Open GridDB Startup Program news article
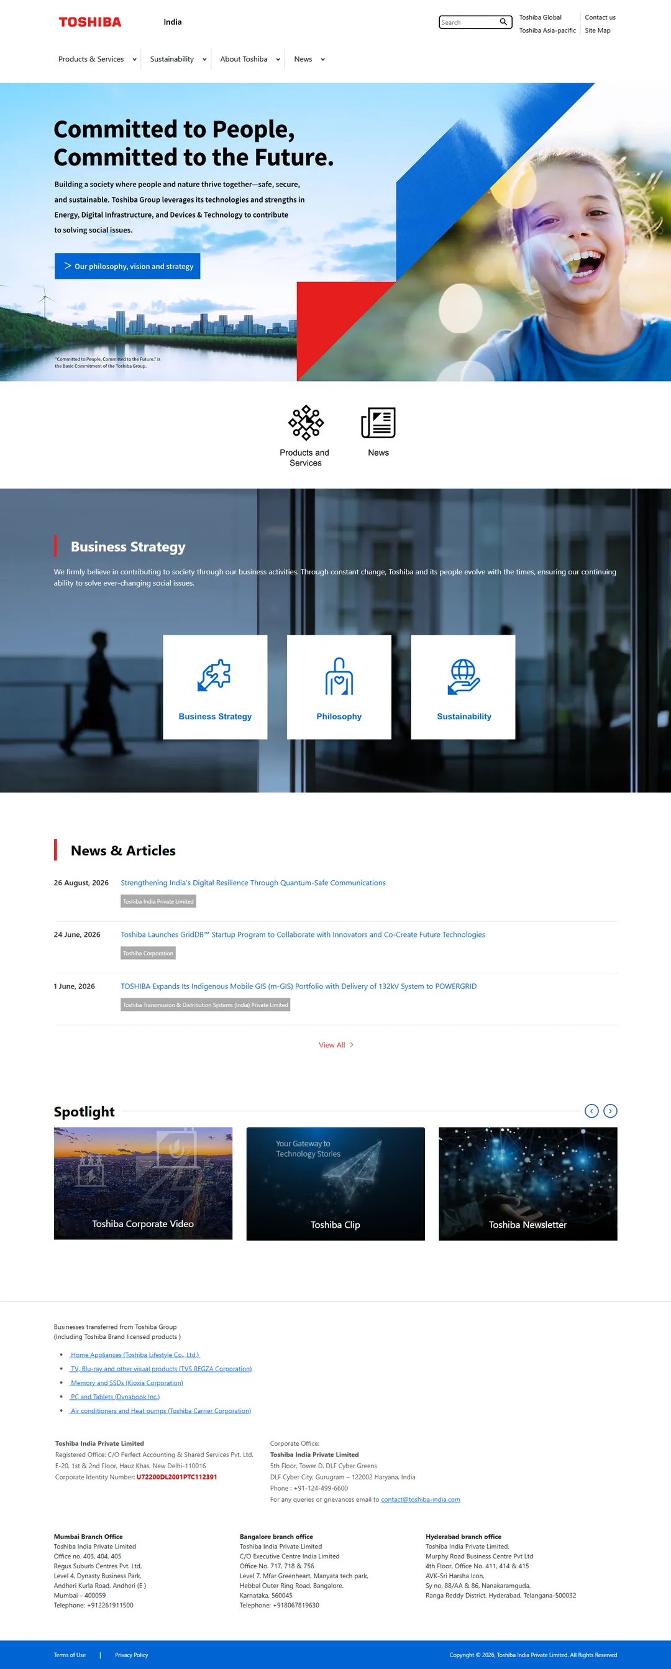Screen dimensions: 671x1669 [303, 934]
